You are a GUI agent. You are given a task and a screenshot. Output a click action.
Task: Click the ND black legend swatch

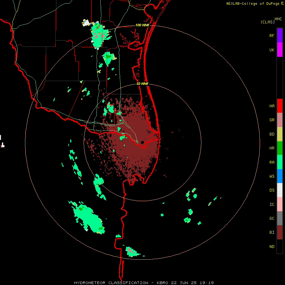[280, 246]
